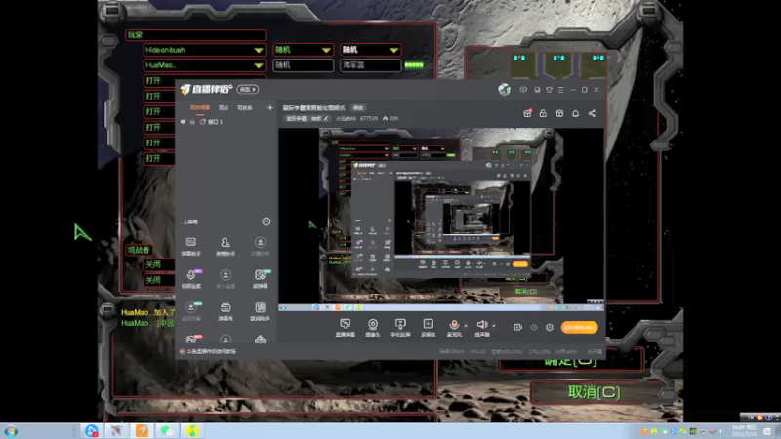The width and height of the screenshot is (781, 439).
Task: Open the green WeChat icon in taskbar
Action: click(167, 430)
